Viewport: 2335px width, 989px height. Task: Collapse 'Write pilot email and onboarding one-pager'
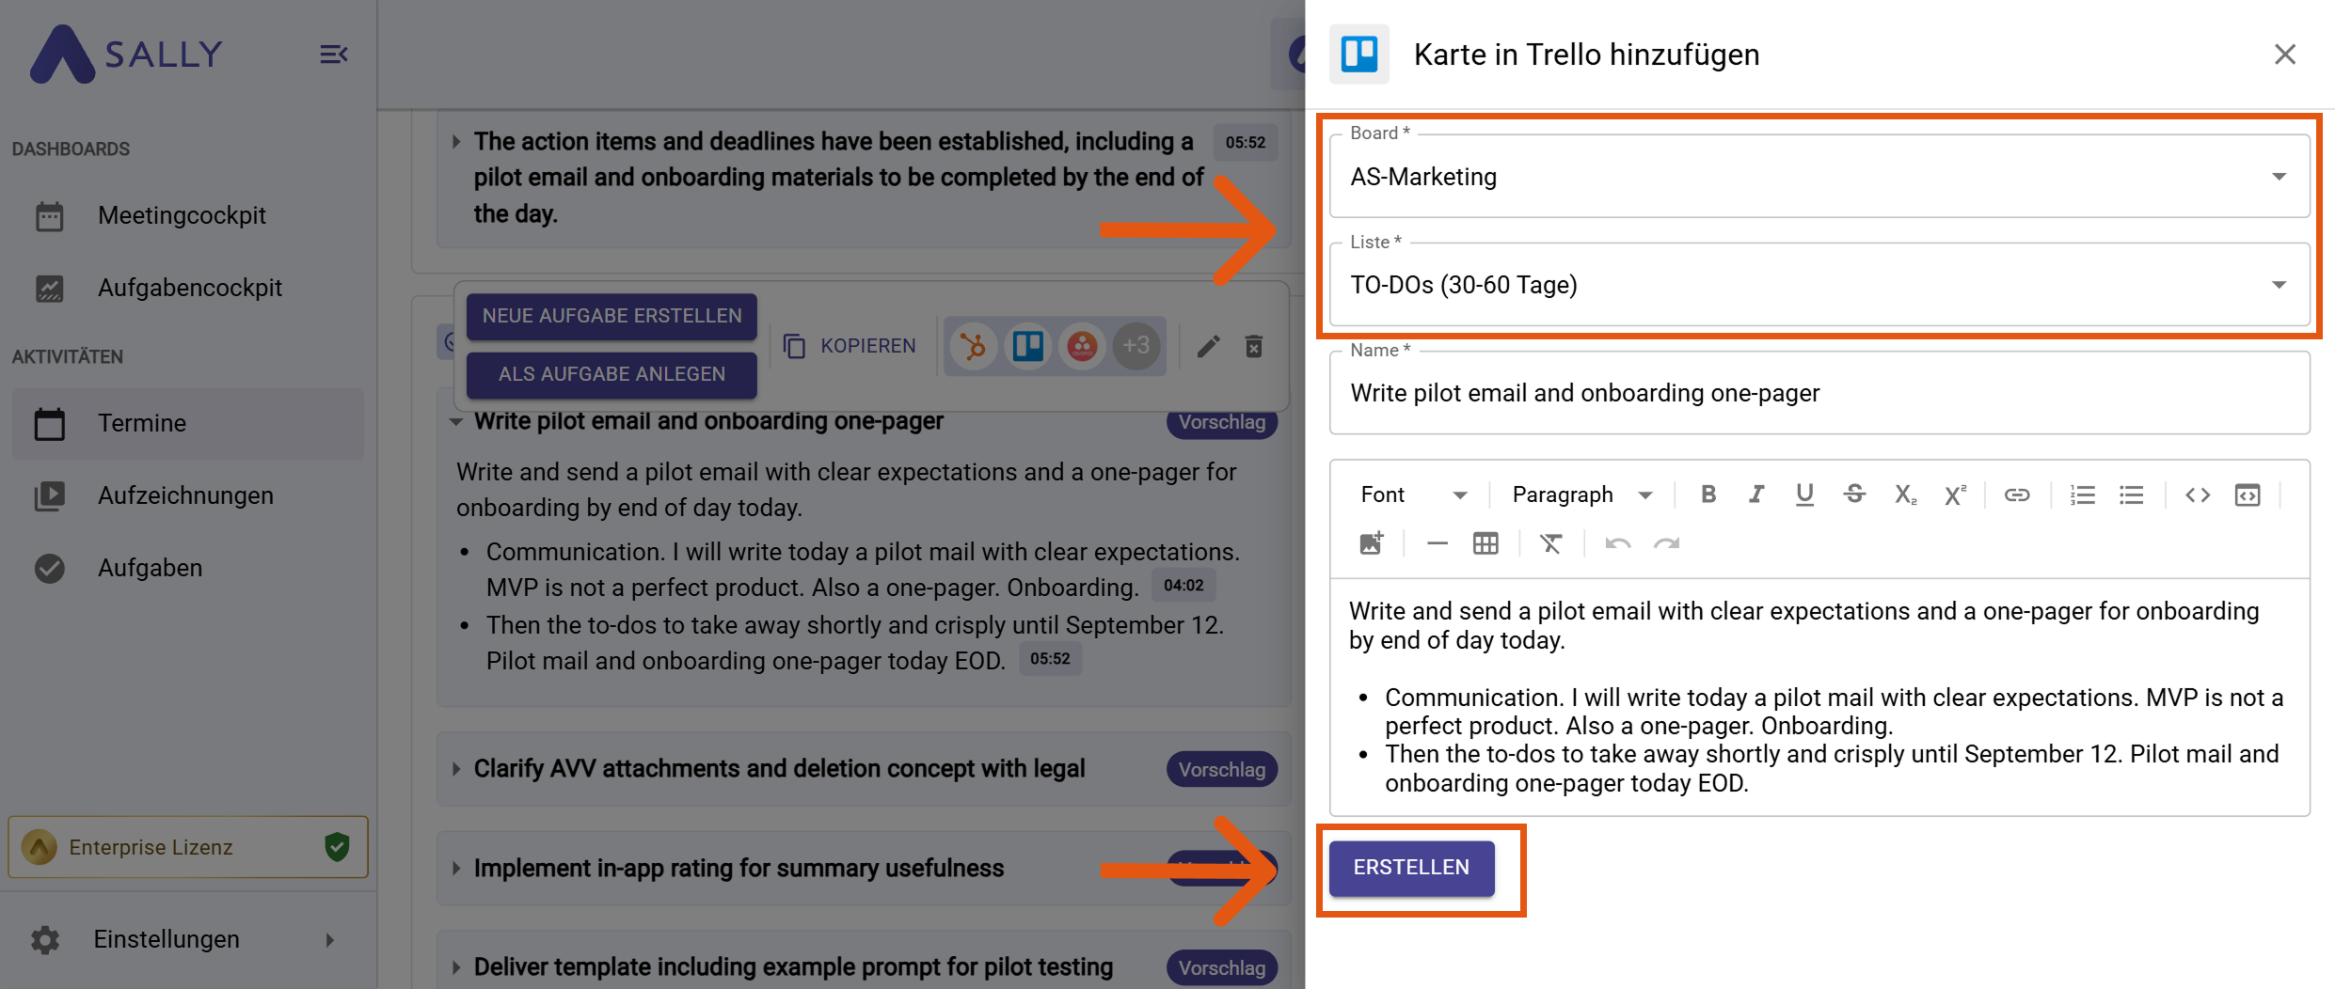point(456,422)
